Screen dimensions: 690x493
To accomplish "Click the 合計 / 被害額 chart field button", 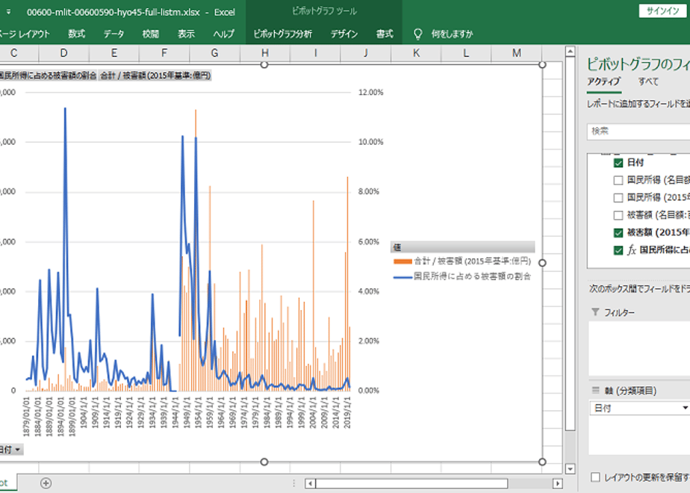I will 155,75.
